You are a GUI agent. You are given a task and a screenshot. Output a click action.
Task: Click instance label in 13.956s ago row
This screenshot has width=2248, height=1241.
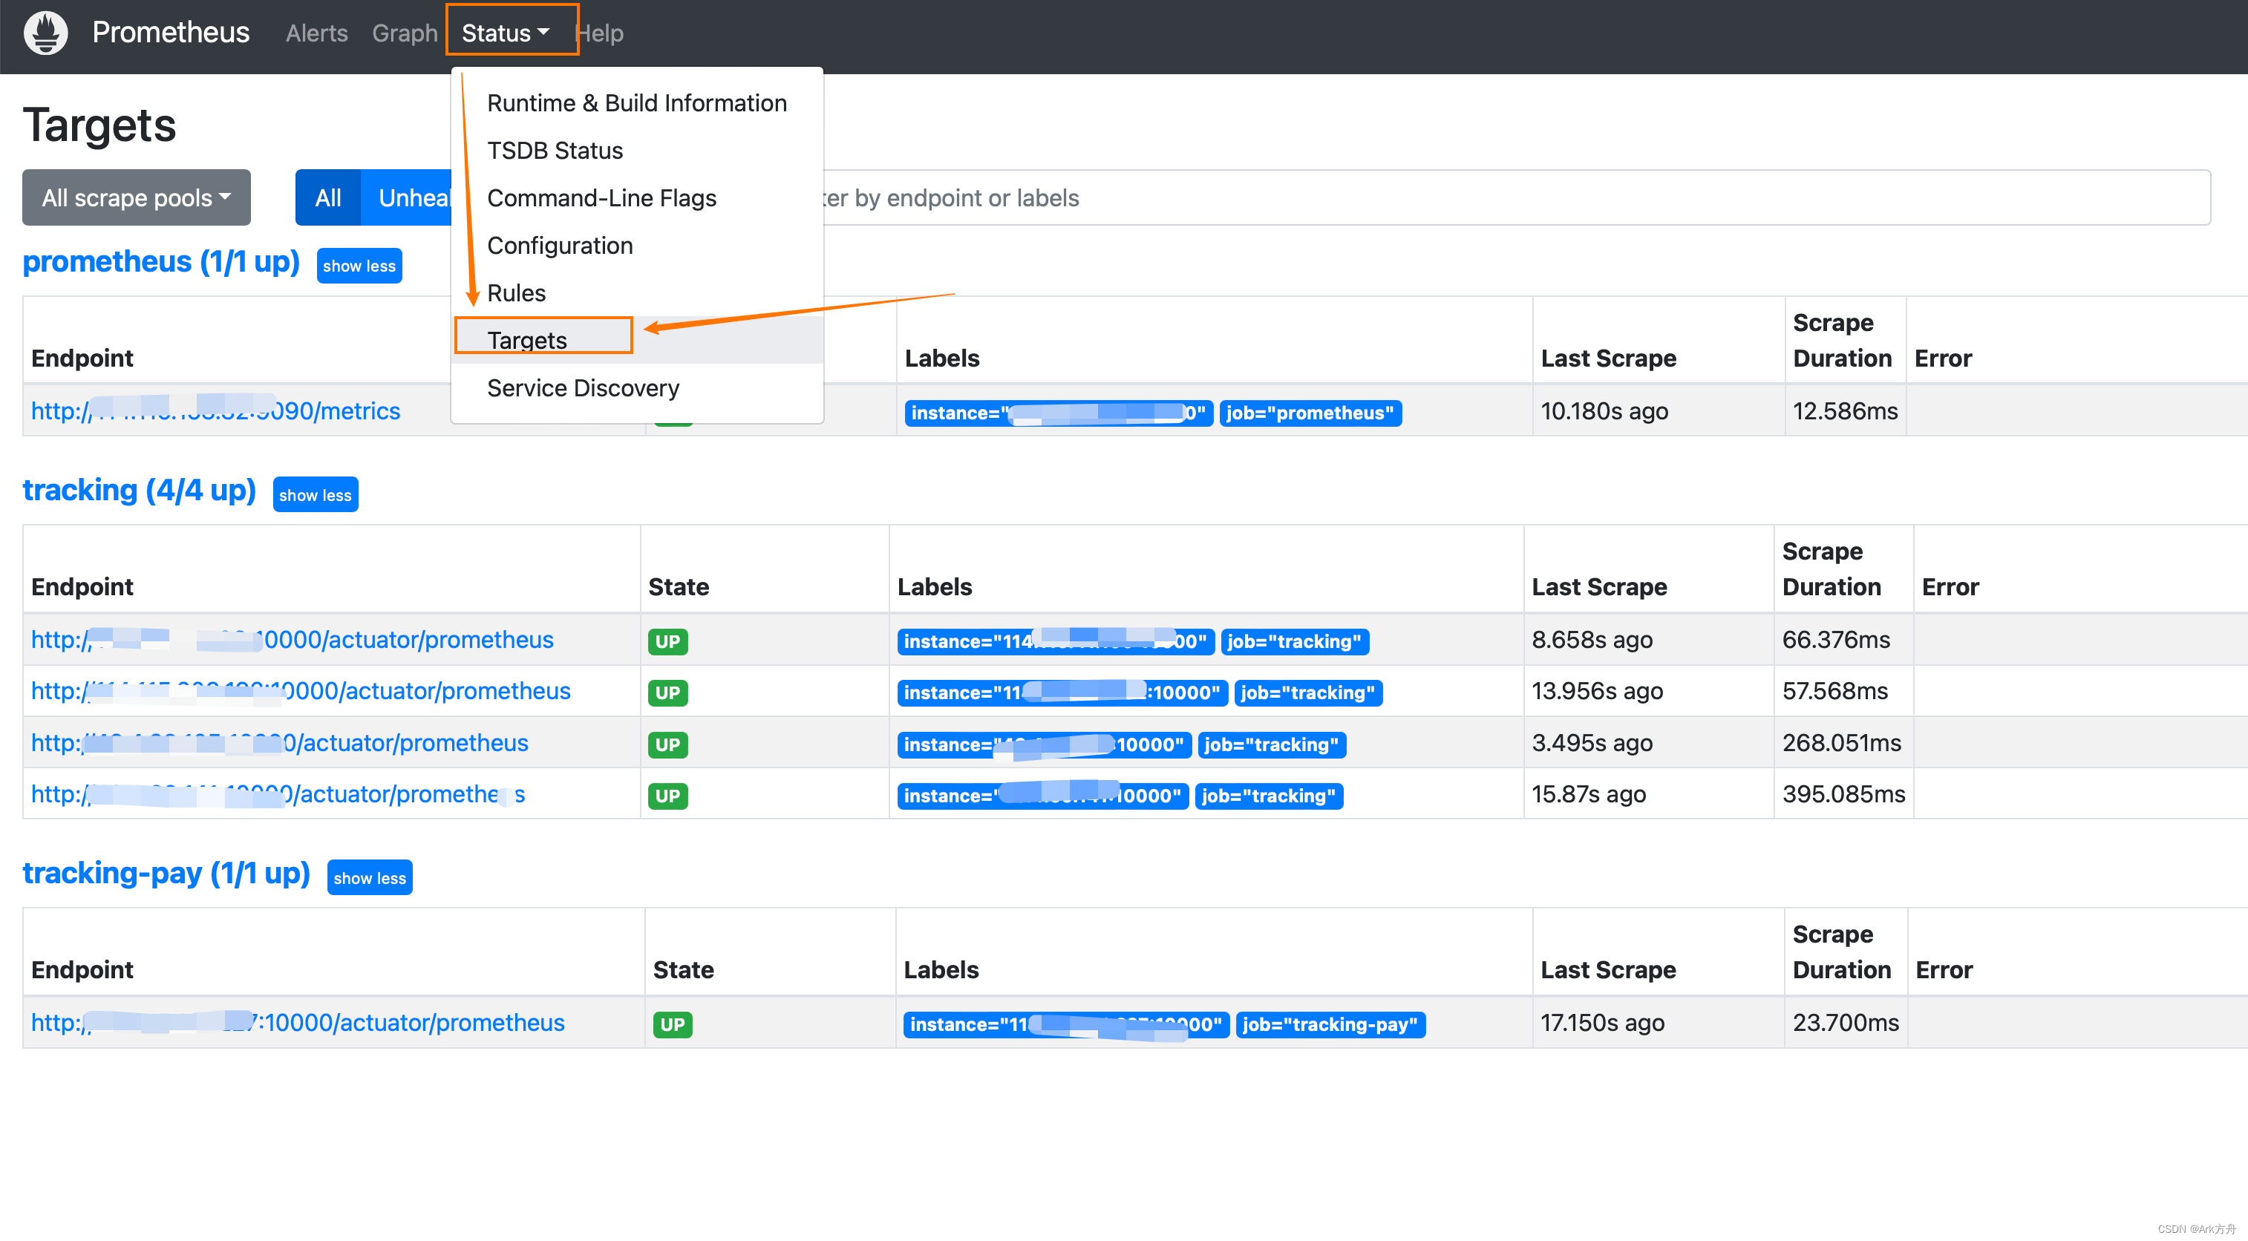click(x=1063, y=693)
